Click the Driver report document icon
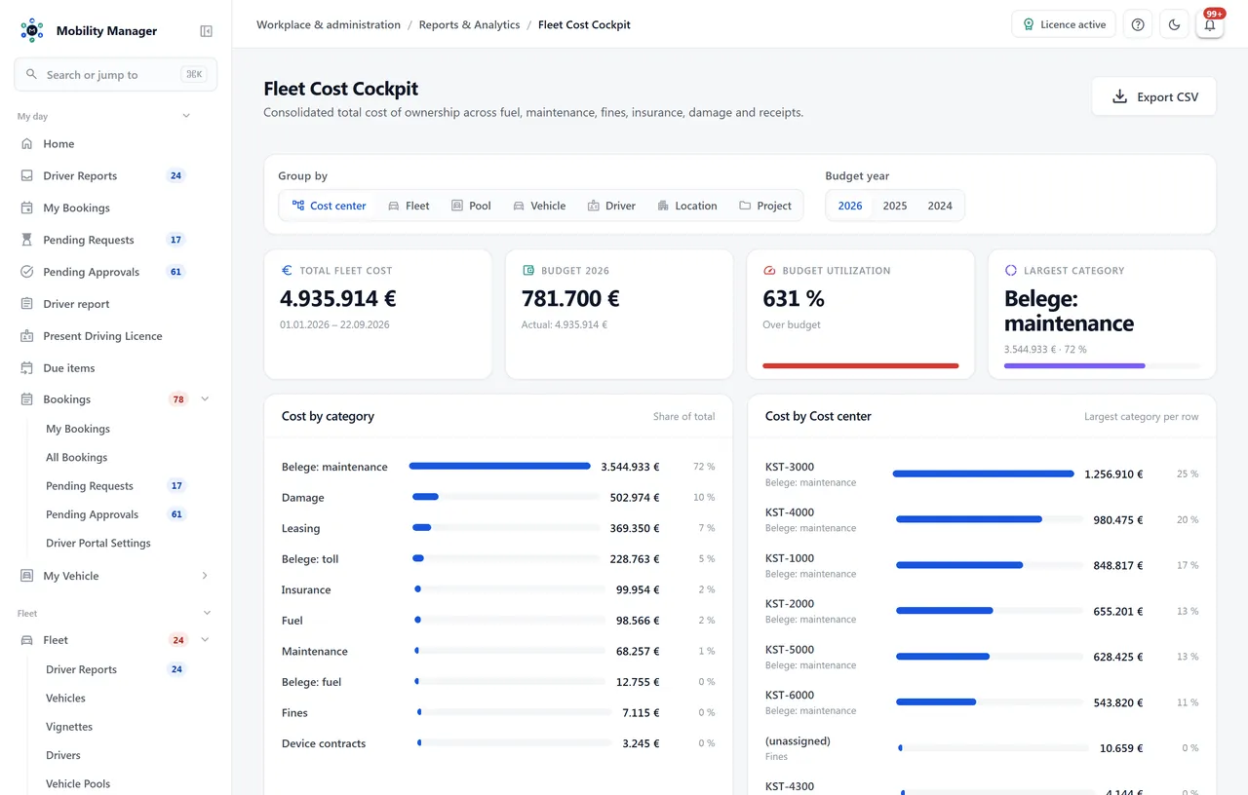 26,304
